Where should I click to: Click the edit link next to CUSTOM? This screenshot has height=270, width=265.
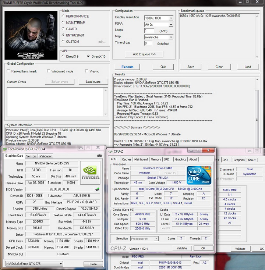102,42
